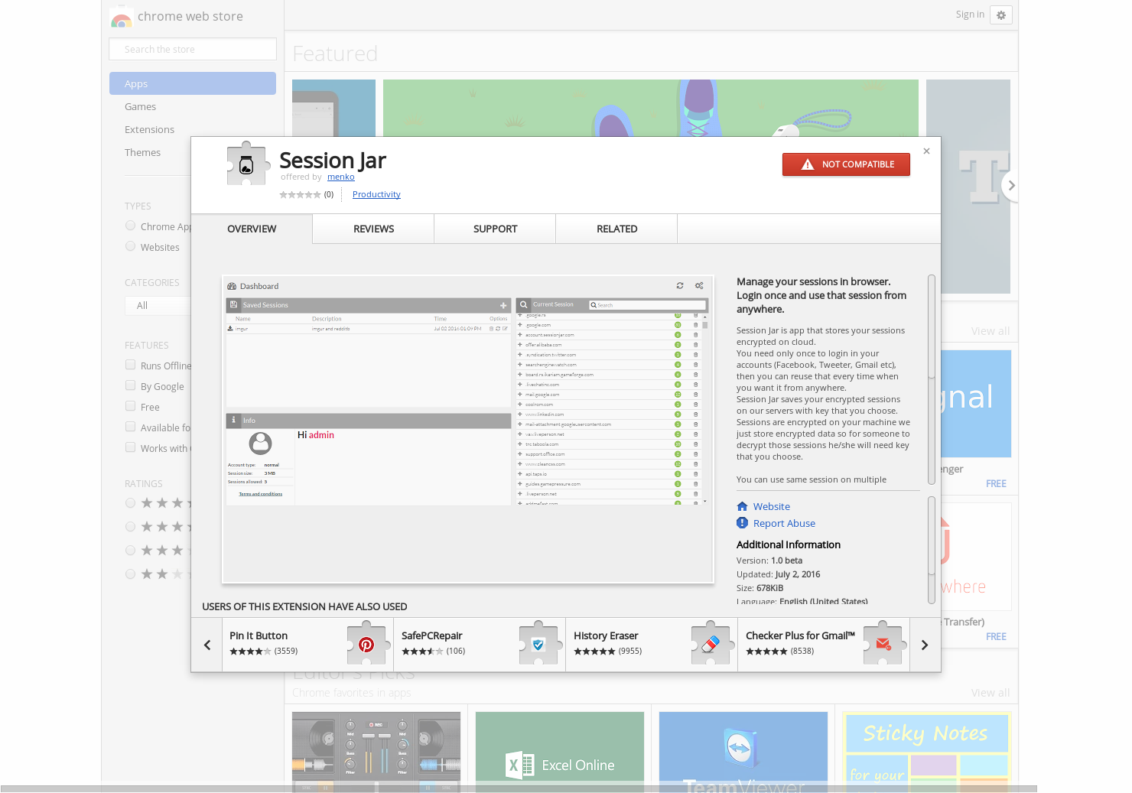Click the horizontal scrollbar at page bottom
The width and height of the screenshot is (1132, 793).
(x=519, y=788)
